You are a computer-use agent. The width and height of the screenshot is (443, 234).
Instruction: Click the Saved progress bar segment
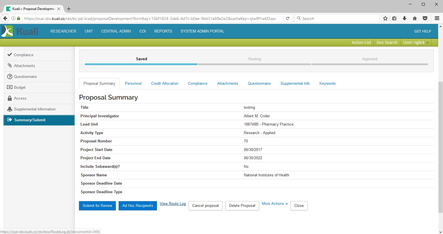(x=141, y=64)
